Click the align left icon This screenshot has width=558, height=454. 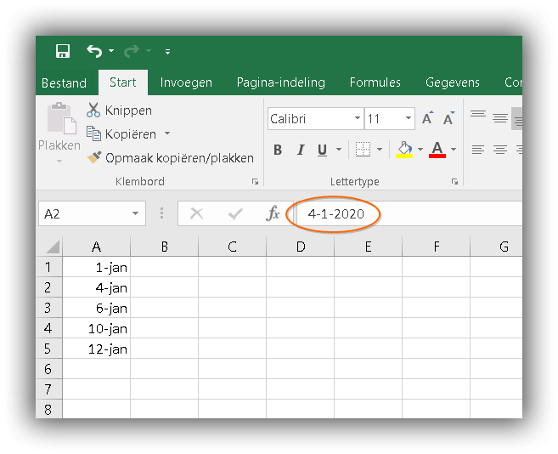tap(478, 150)
